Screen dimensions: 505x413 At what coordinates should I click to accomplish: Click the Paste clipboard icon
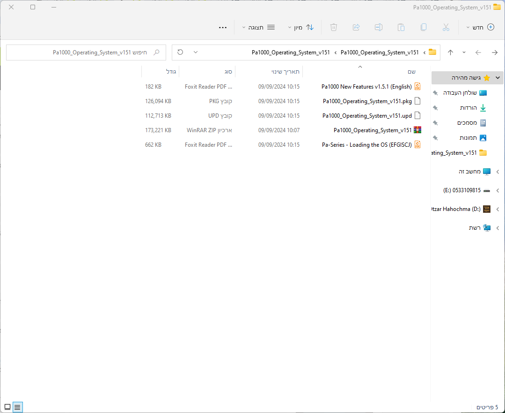(401, 28)
